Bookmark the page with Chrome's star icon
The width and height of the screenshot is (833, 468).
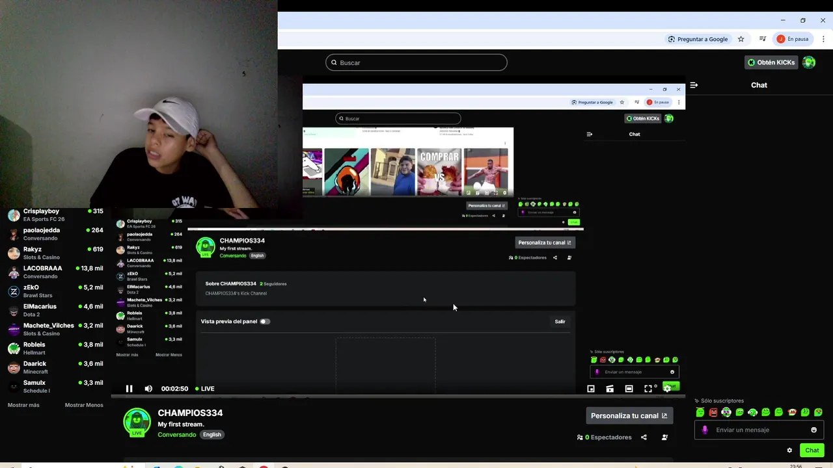tap(741, 39)
